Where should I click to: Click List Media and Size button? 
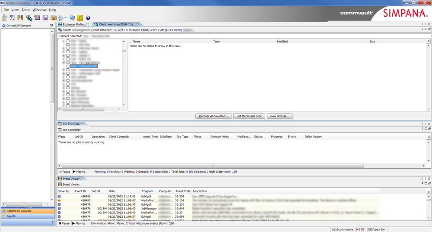point(249,116)
